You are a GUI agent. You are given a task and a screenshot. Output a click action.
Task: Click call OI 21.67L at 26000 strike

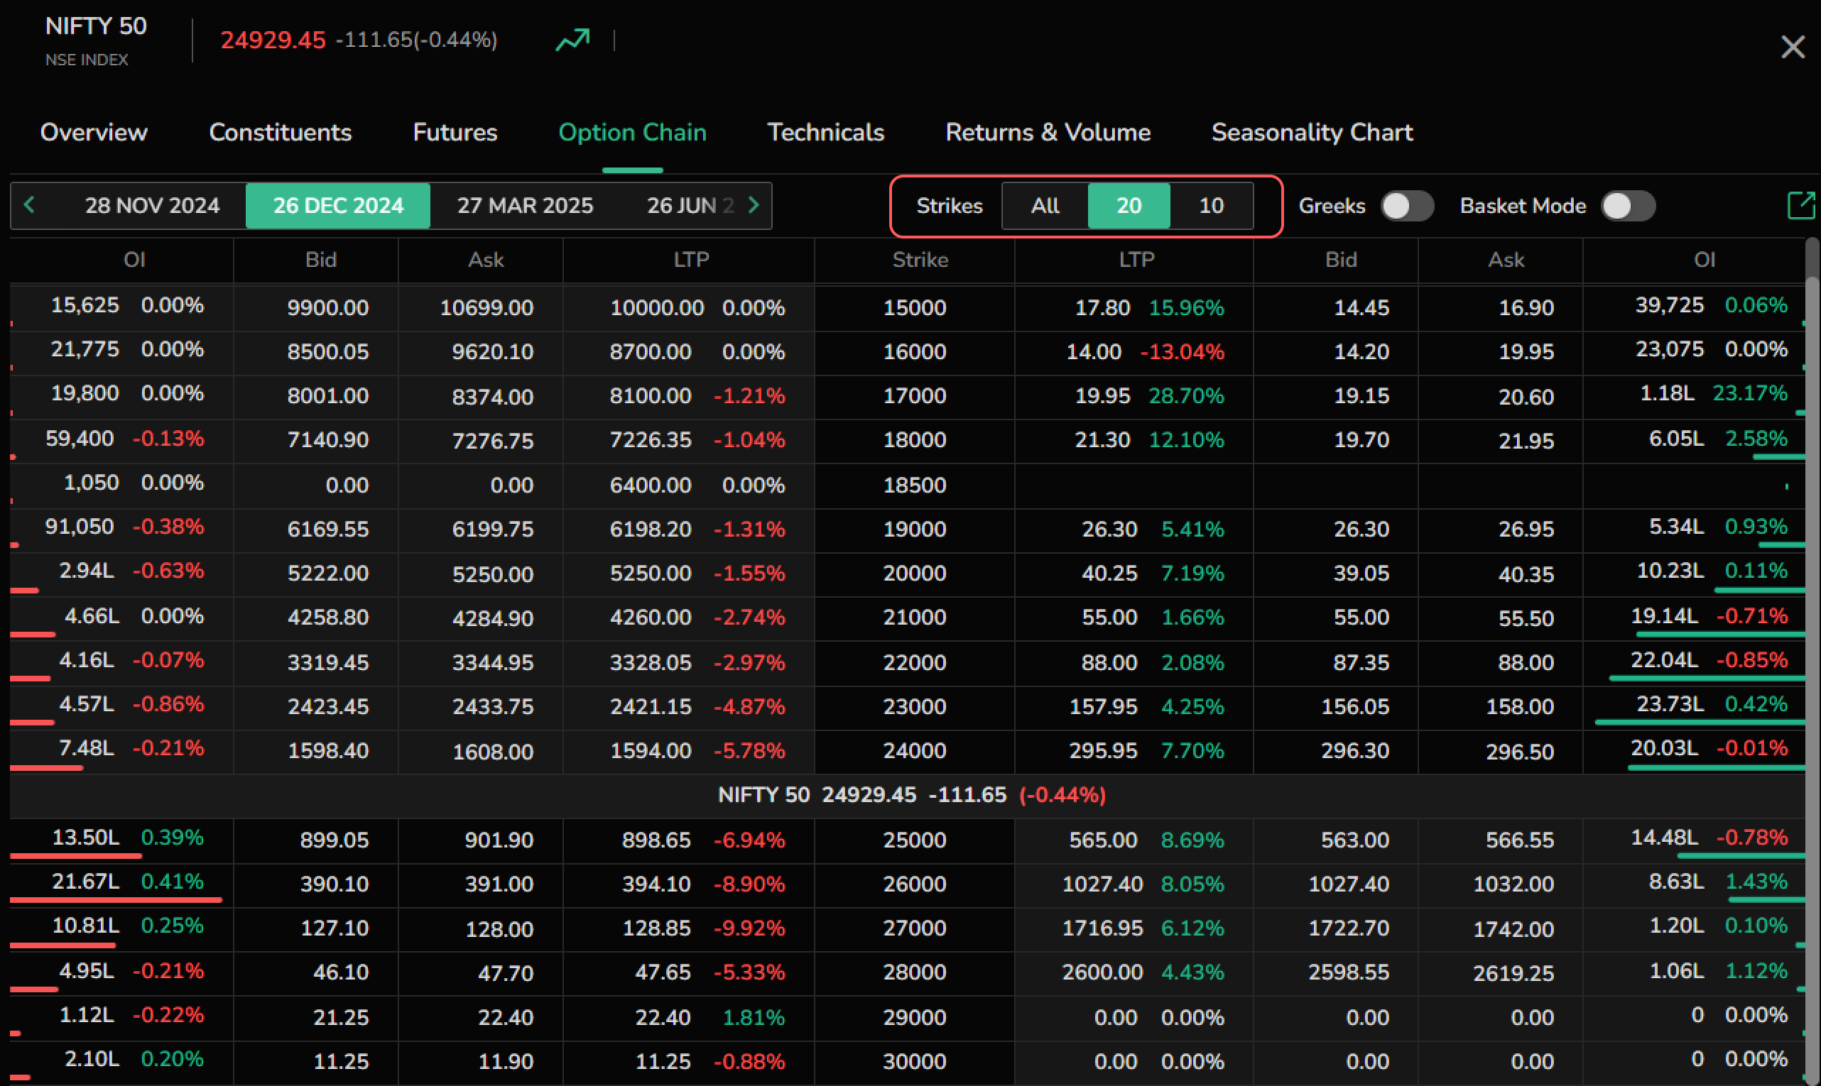pyautogui.click(x=85, y=881)
